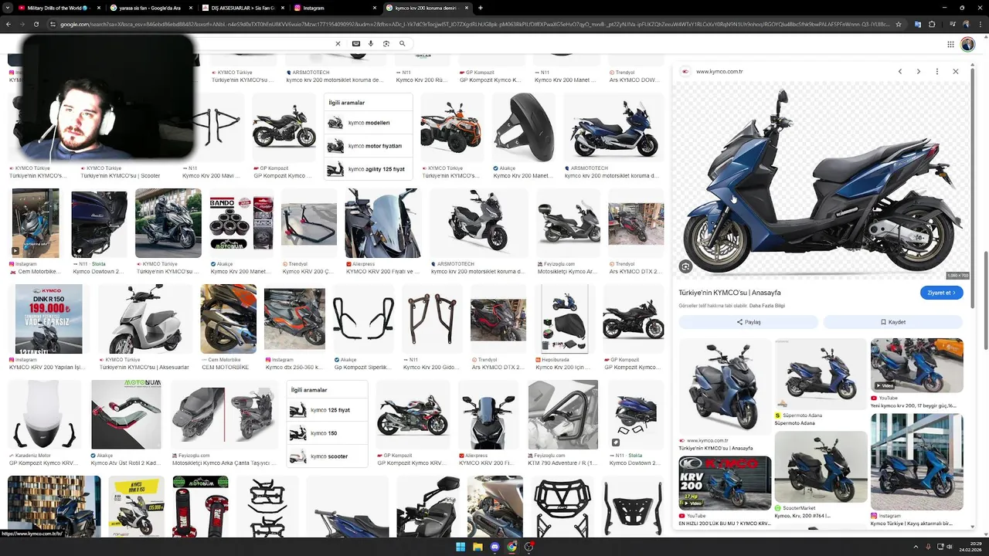The image size is (989, 556).
Task: Go to the previous image in preview
Action: (x=900, y=71)
